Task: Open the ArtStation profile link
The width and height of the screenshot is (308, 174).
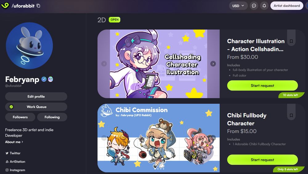Action: point(15,162)
